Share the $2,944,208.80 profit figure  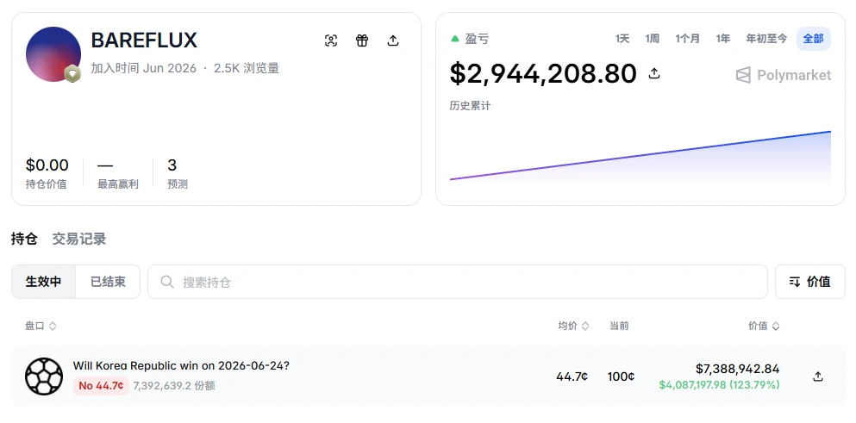pos(654,73)
